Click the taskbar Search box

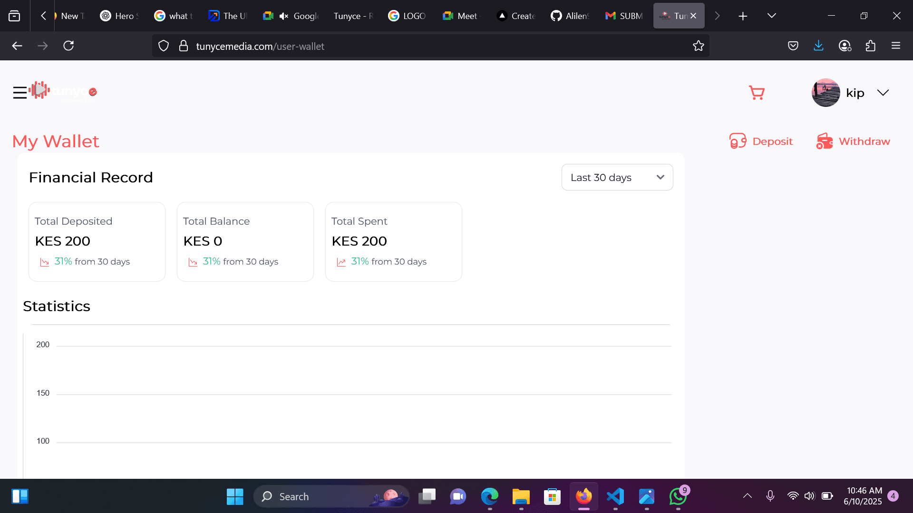coord(331,496)
